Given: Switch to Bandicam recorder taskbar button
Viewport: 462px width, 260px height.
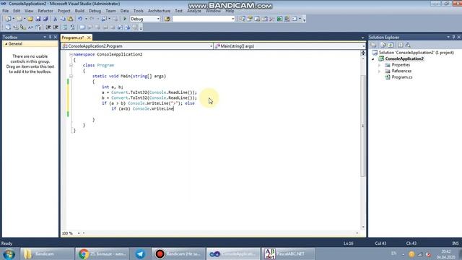Looking at the screenshot, I should pyautogui.click(x=178, y=253).
